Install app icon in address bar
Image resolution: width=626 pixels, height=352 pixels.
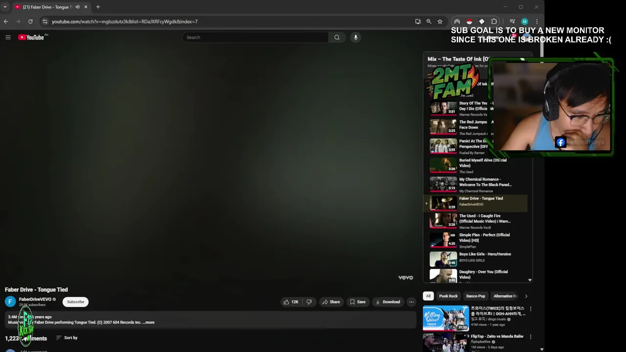pyautogui.click(x=418, y=22)
